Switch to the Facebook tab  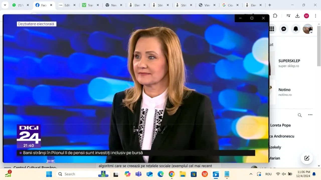pyautogui.click(x=41, y=5)
